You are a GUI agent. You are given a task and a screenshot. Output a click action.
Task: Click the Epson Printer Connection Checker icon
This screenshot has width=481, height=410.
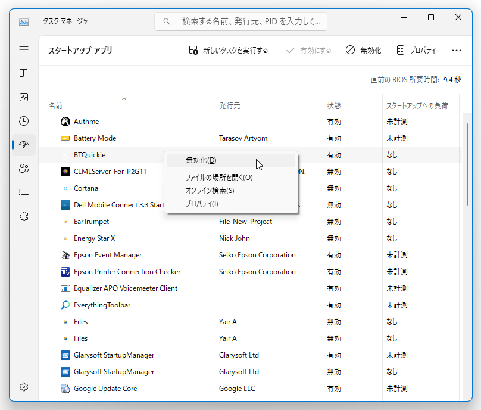point(65,272)
